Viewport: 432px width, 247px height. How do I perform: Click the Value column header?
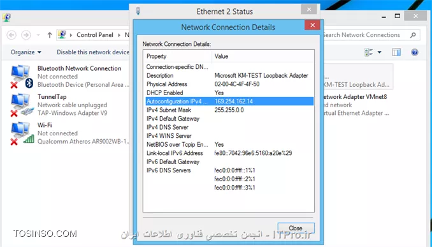click(x=263, y=56)
